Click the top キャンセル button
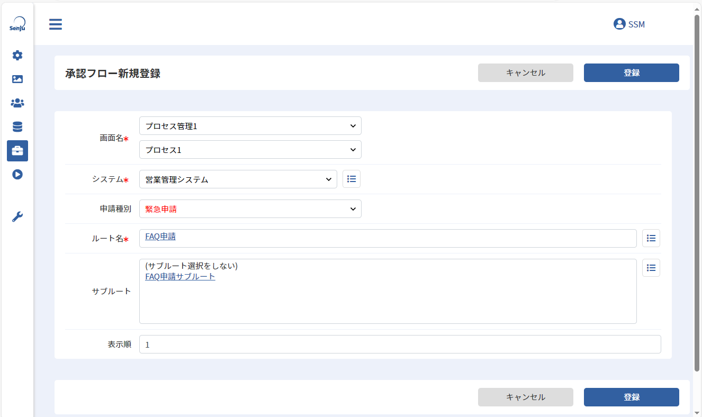The width and height of the screenshot is (702, 417). [526, 73]
